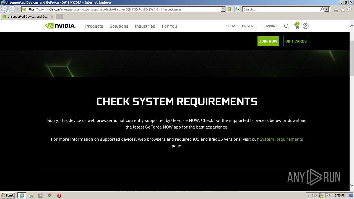Open the Industries menu

[145, 26]
